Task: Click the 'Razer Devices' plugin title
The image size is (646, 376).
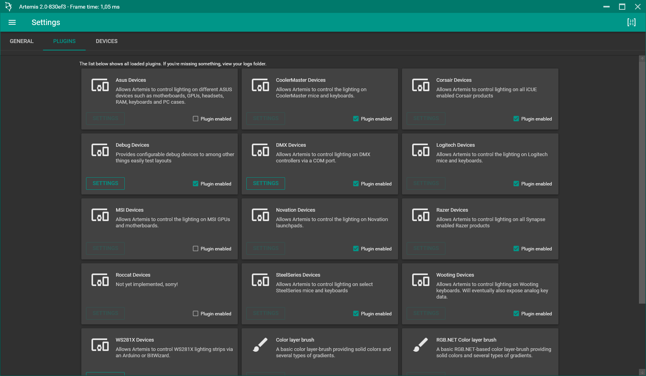Action: (x=452, y=210)
